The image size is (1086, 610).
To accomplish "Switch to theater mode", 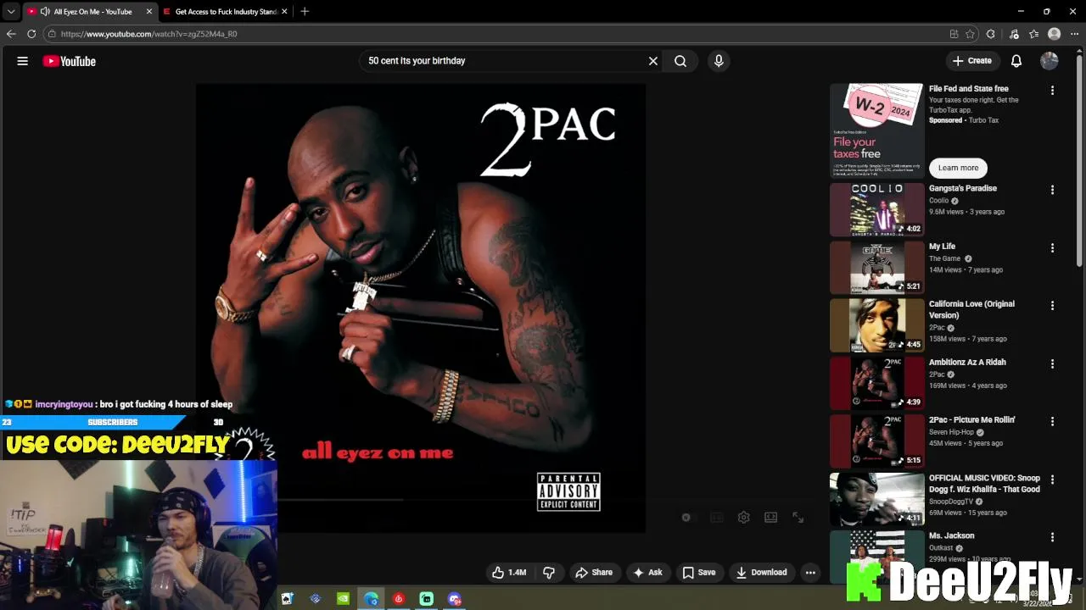I will (x=771, y=518).
